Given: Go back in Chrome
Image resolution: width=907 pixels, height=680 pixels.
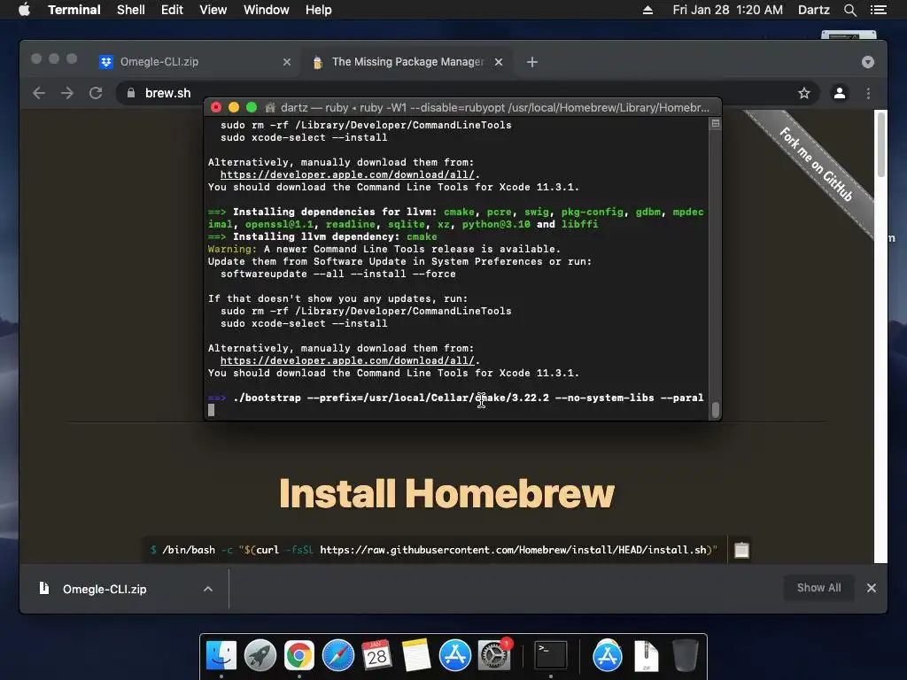Looking at the screenshot, I should click(39, 93).
